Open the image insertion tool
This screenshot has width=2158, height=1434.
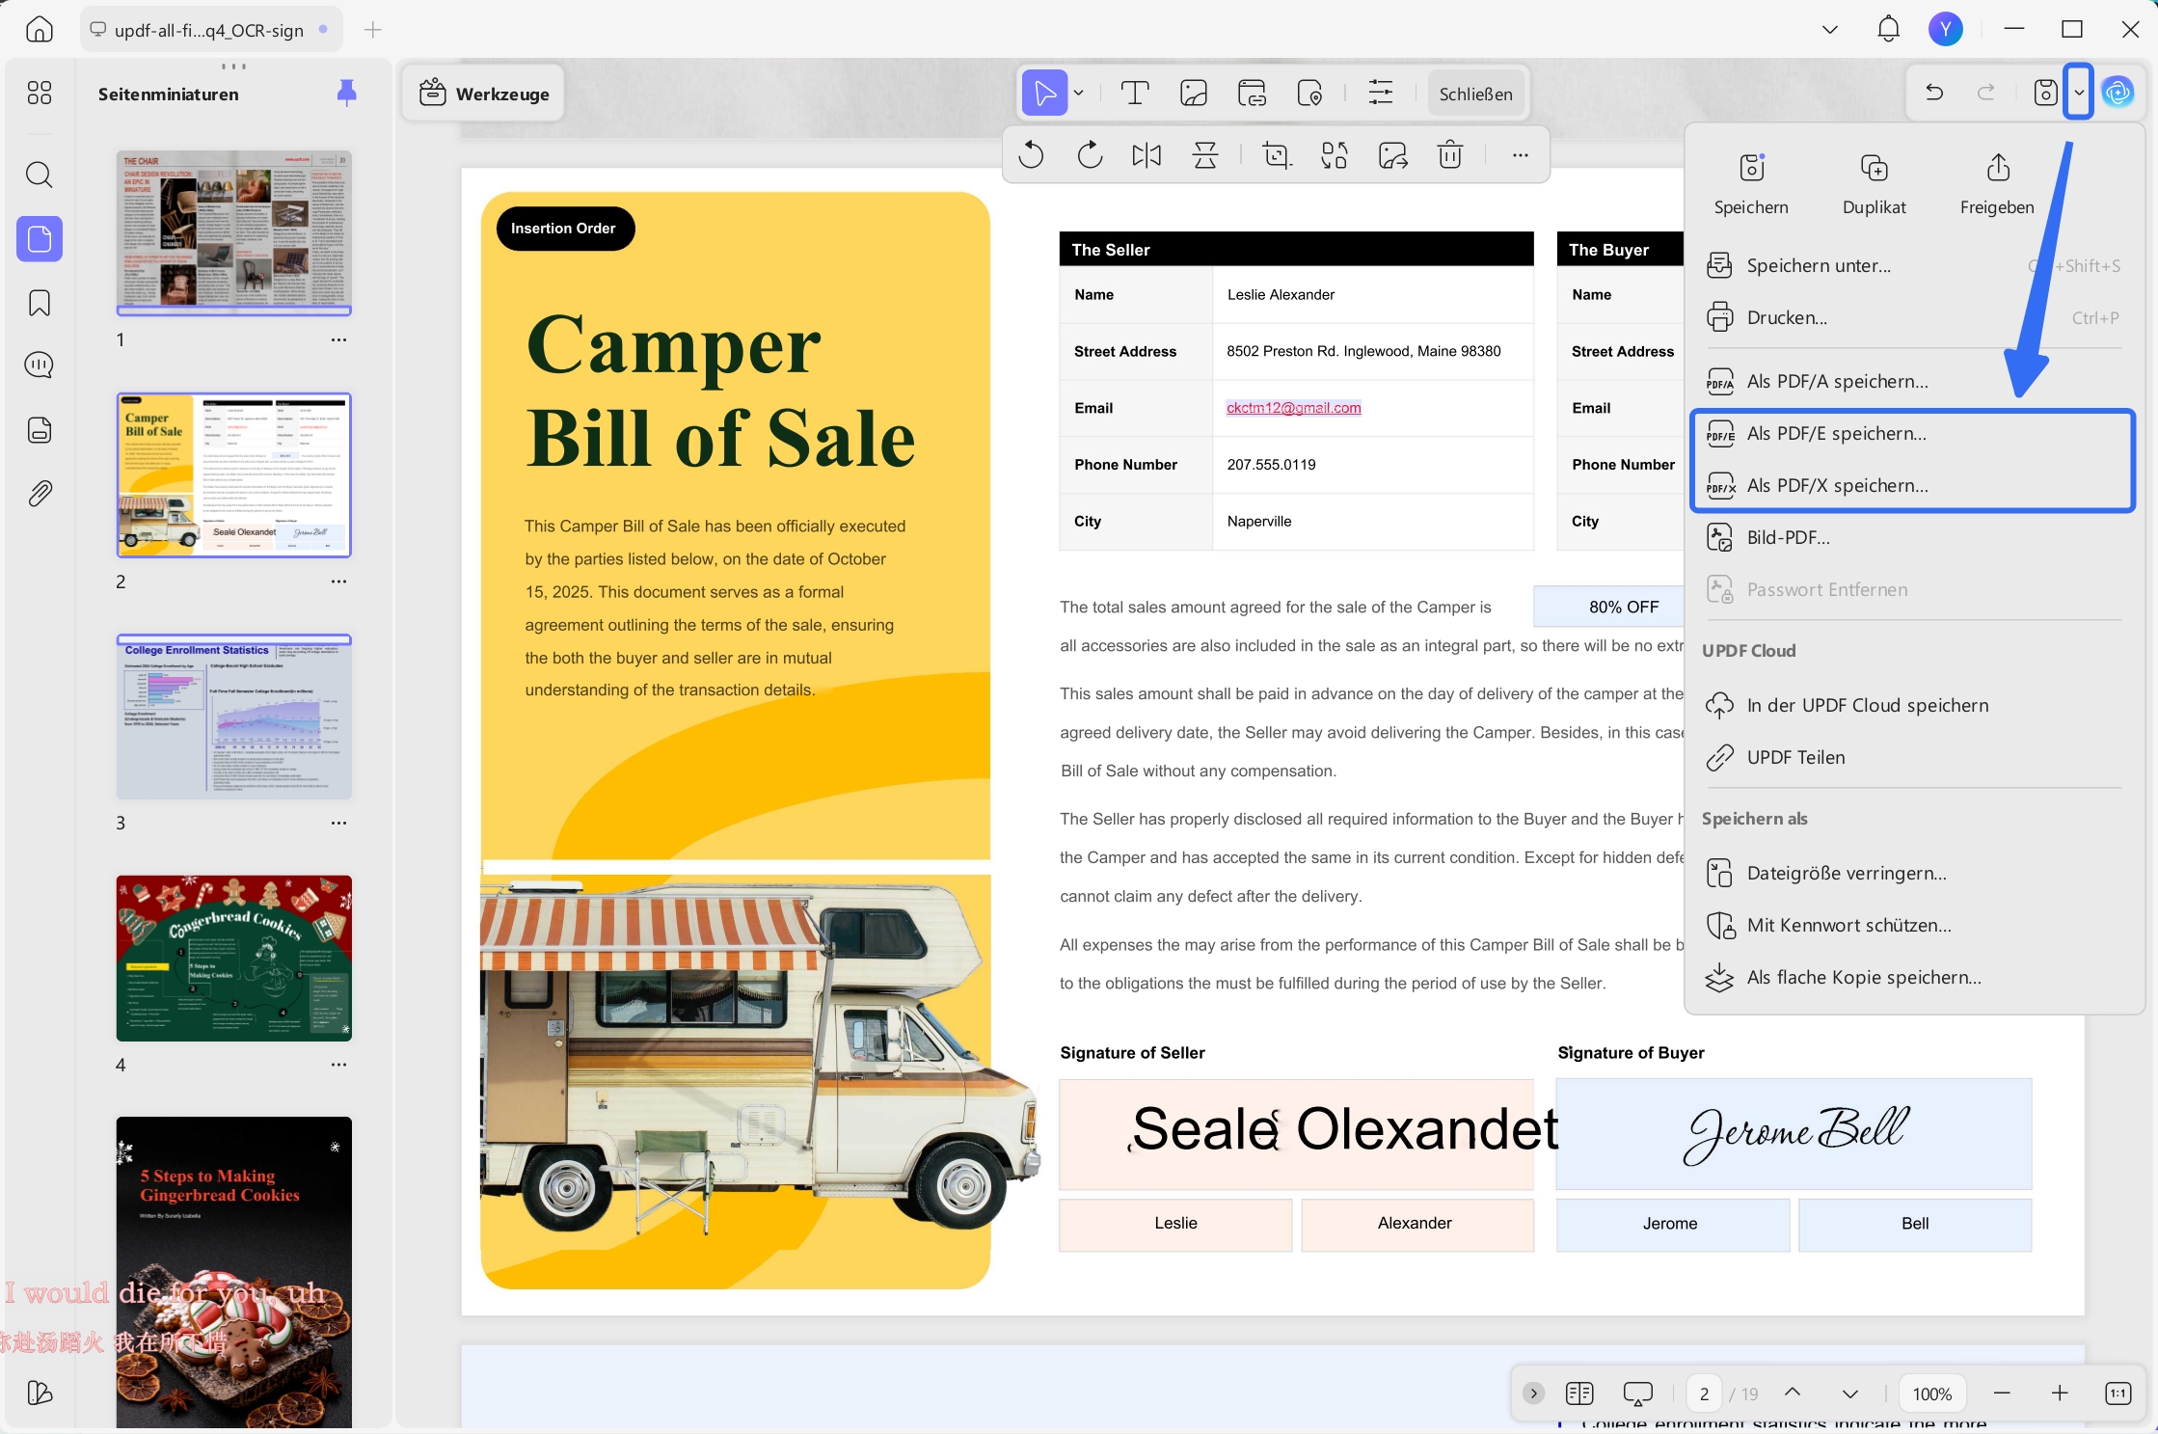tap(1193, 93)
